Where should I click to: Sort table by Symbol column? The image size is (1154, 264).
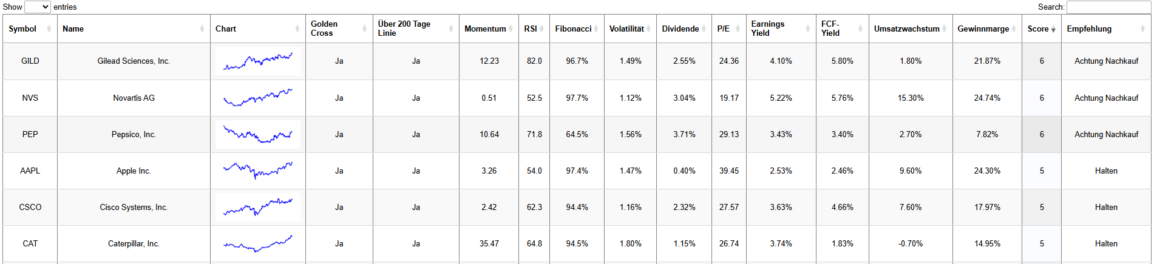coord(22,29)
